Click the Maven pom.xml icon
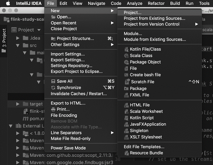 click(x=26, y=119)
